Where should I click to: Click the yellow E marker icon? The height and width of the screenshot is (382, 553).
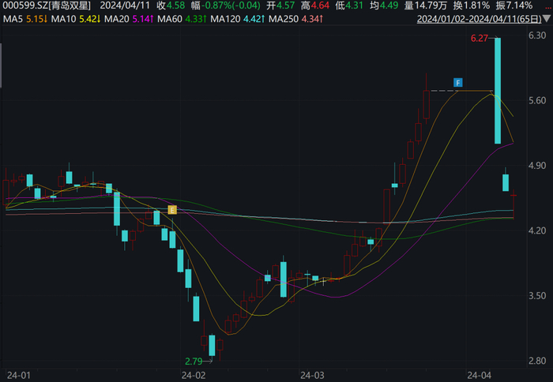coord(171,210)
